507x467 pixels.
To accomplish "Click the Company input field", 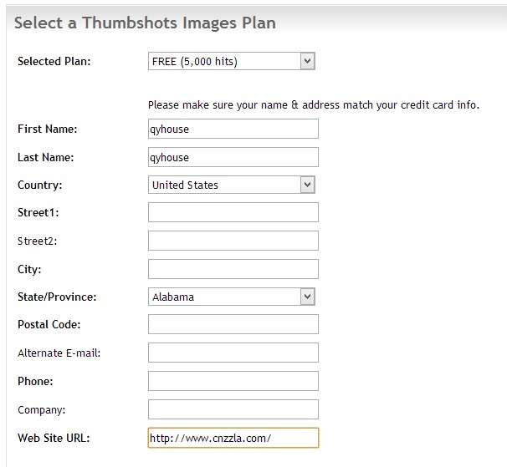I will click(233, 409).
